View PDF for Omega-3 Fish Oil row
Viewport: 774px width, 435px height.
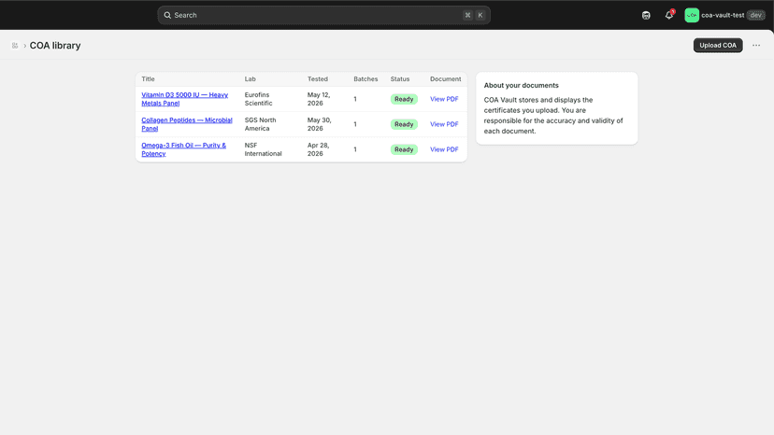(444, 149)
